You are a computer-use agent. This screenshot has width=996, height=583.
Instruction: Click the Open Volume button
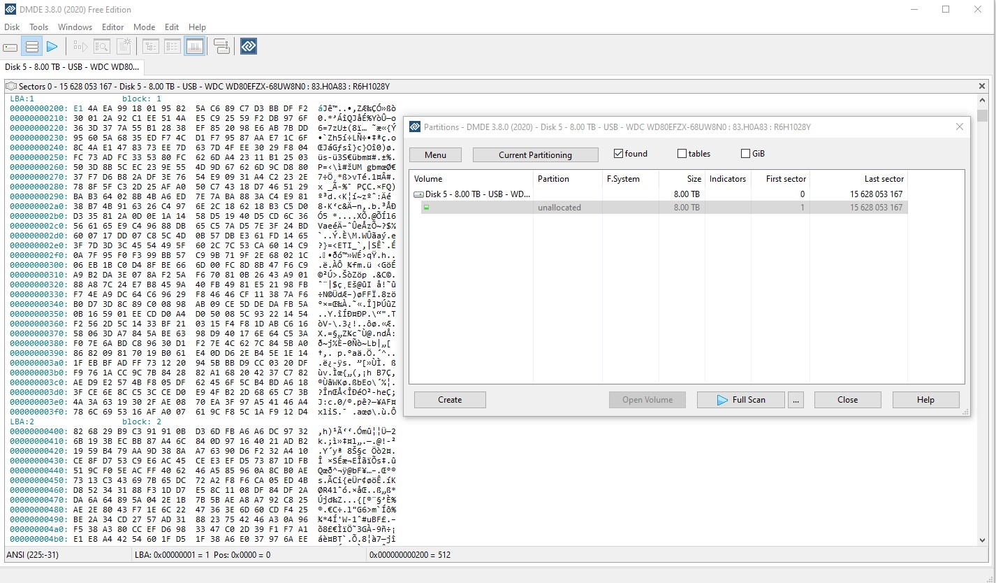click(647, 400)
